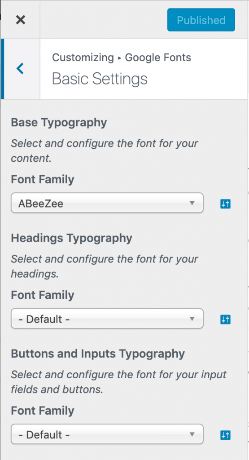Click the Headings Typography section heading

(71, 238)
